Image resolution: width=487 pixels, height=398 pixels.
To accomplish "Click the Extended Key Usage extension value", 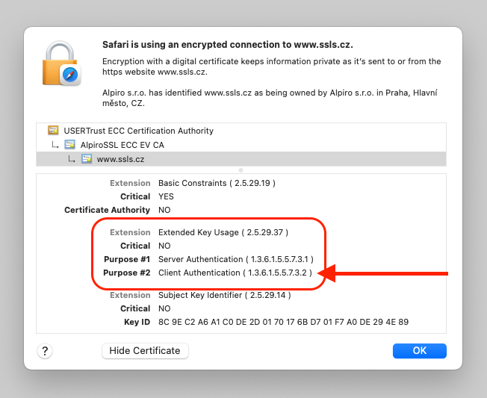I will point(223,232).
